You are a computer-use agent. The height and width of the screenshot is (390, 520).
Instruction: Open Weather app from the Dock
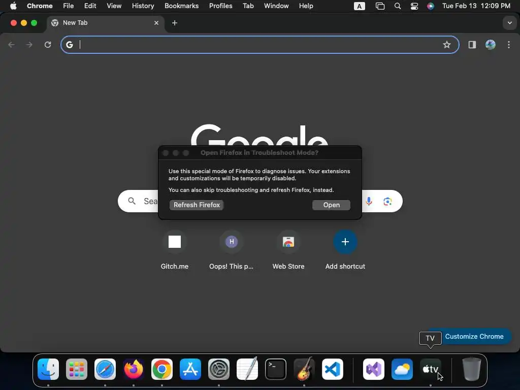click(x=402, y=369)
